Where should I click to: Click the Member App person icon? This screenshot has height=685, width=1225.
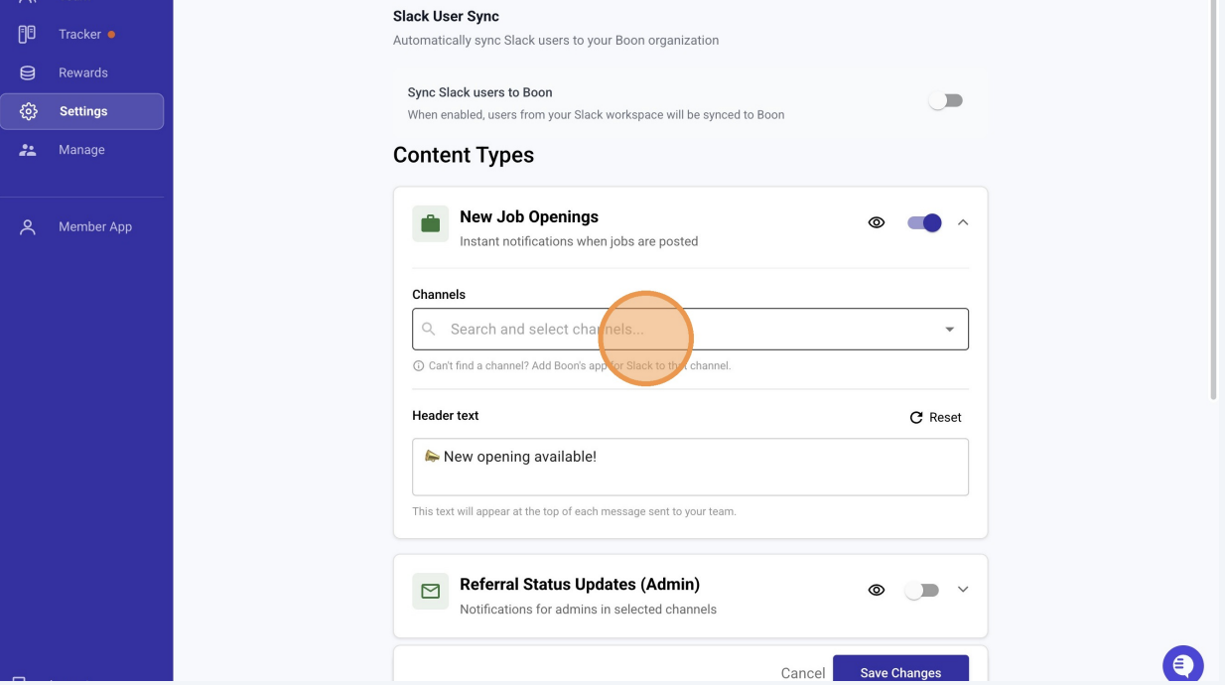(28, 226)
